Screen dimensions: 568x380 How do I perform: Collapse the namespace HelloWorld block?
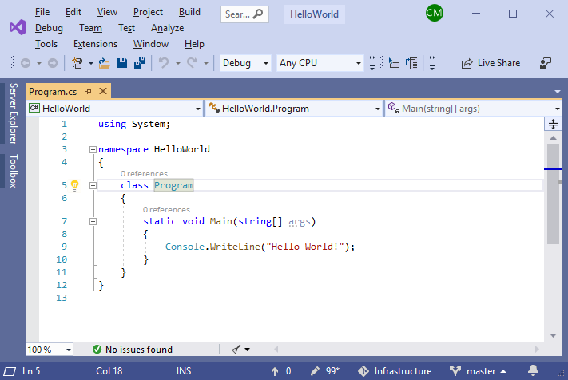point(93,149)
